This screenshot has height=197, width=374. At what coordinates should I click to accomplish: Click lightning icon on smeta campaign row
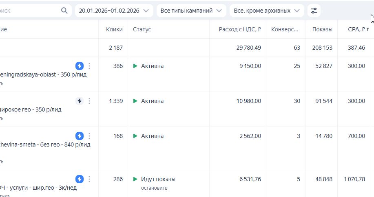(x=80, y=136)
